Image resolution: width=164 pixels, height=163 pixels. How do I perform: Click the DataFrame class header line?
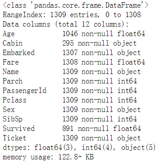point(76,5)
